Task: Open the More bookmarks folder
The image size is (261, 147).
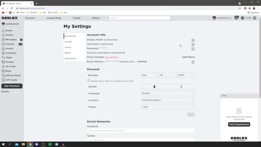Action: click(x=64, y=13)
